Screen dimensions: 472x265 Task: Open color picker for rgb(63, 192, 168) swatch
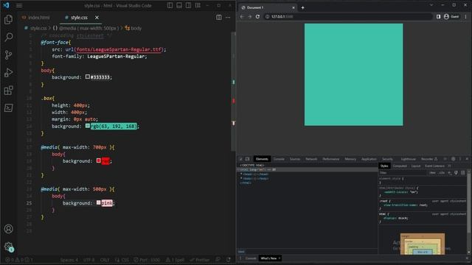(87, 126)
